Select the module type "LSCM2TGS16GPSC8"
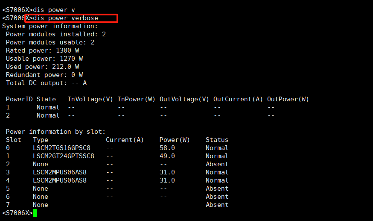 click(61, 148)
